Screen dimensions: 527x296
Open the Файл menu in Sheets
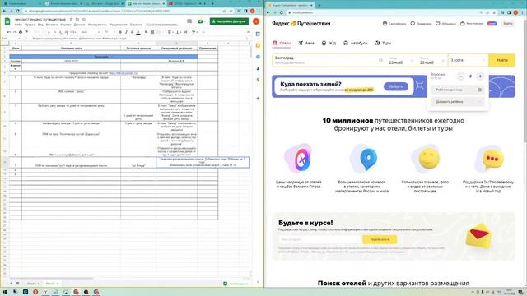pos(18,25)
